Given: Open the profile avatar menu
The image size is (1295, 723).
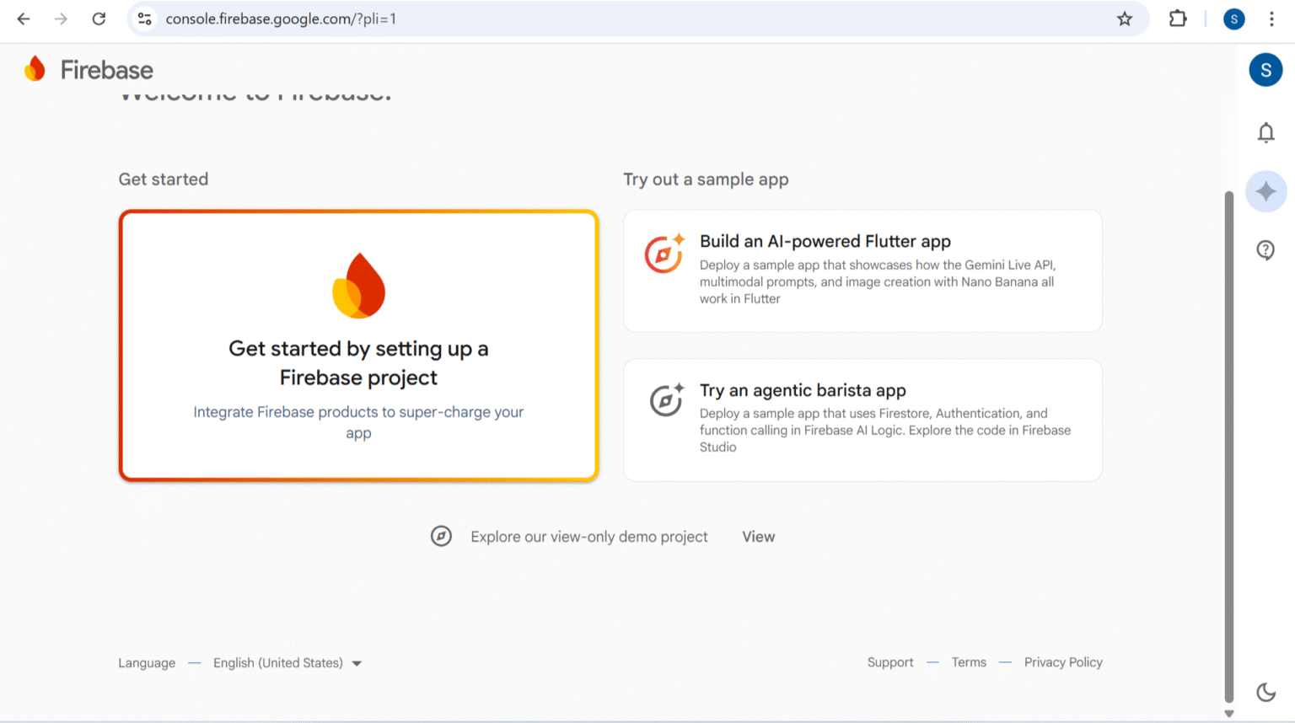Looking at the screenshot, I should [x=1233, y=19].
